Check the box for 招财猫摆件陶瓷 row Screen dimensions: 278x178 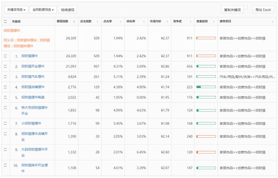pyautogui.click(x=5, y=97)
